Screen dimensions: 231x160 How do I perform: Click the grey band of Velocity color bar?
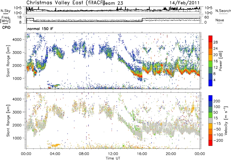coord(210,121)
